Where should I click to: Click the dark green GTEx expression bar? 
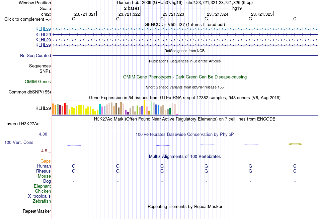point(170,112)
